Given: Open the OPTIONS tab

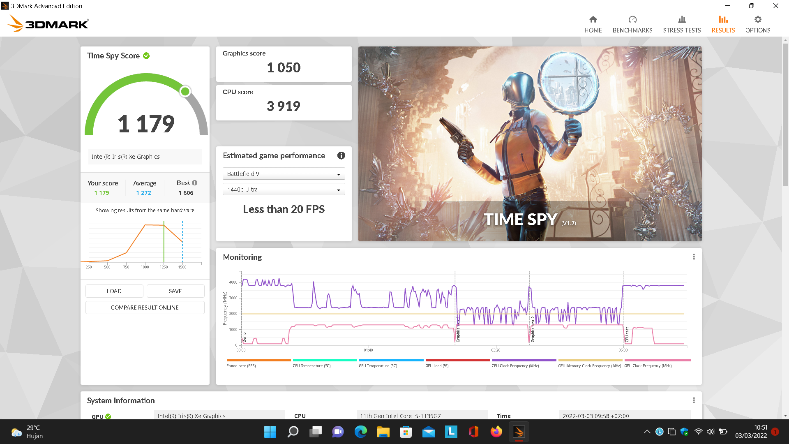Looking at the screenshot, I should tap(758, 24).
